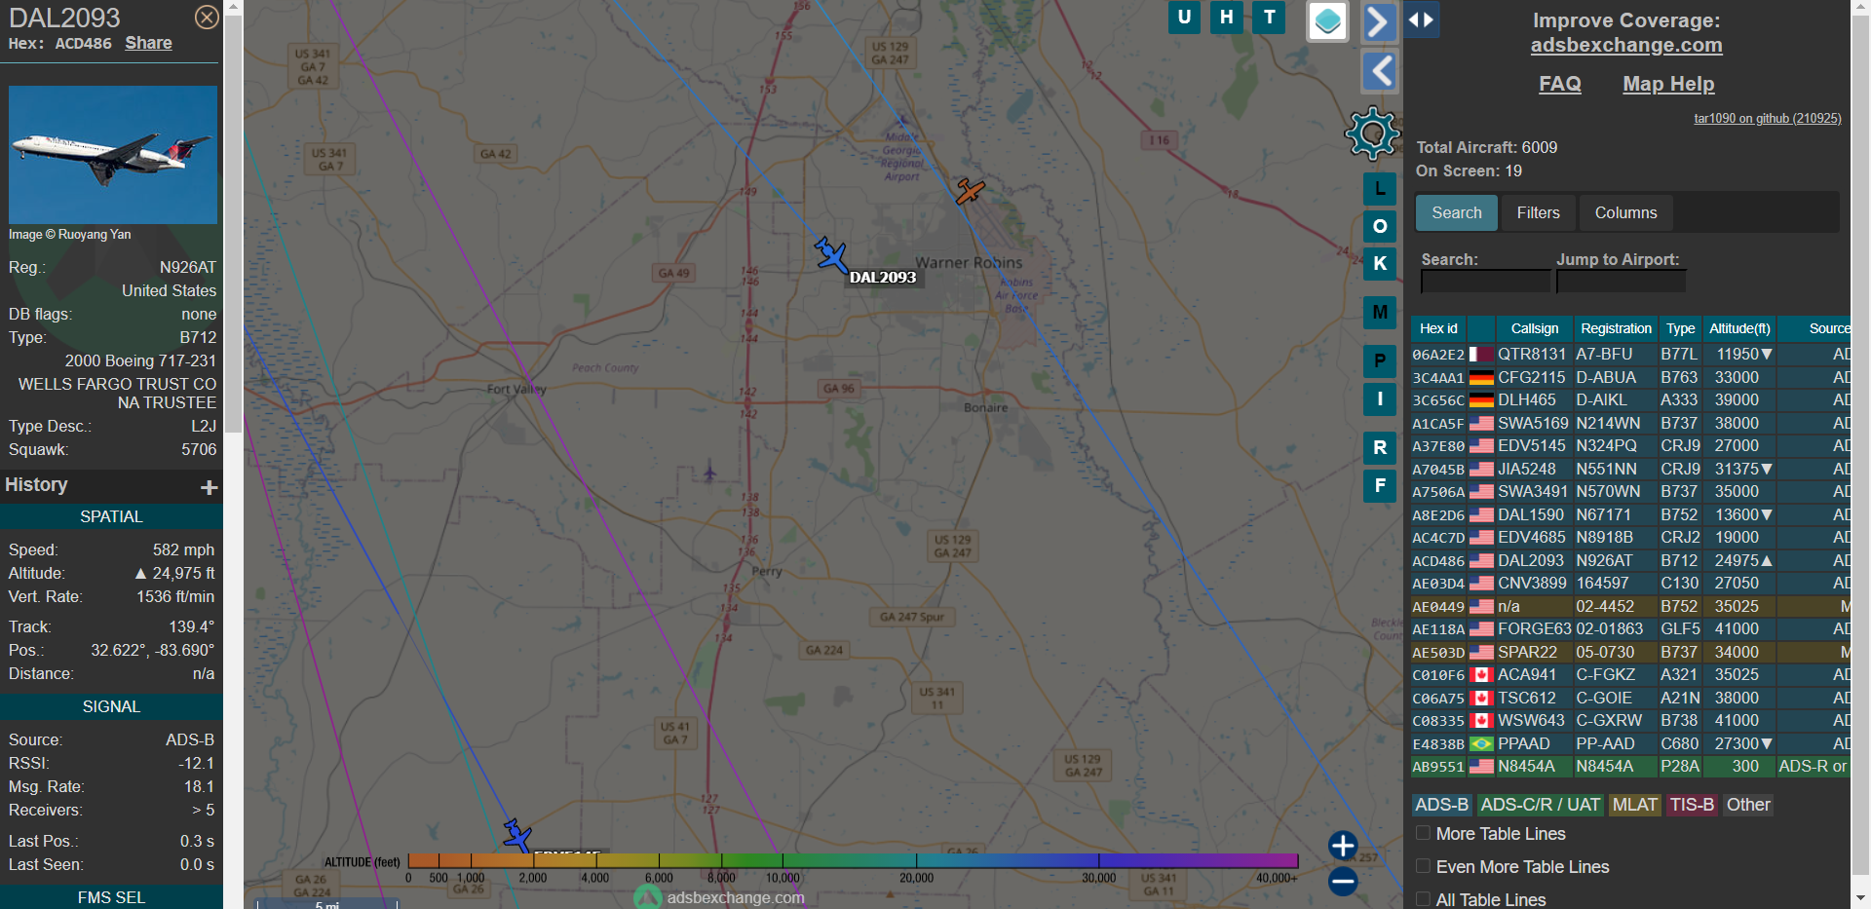
Task: Open map settings gear icon
Action: pos(1373,133)
